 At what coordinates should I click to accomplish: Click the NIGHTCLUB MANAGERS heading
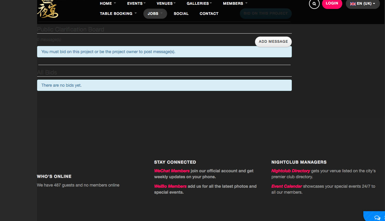pos(299,162)
